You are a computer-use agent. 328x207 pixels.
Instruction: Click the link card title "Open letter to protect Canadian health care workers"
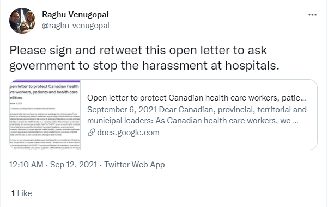[197, 98]
